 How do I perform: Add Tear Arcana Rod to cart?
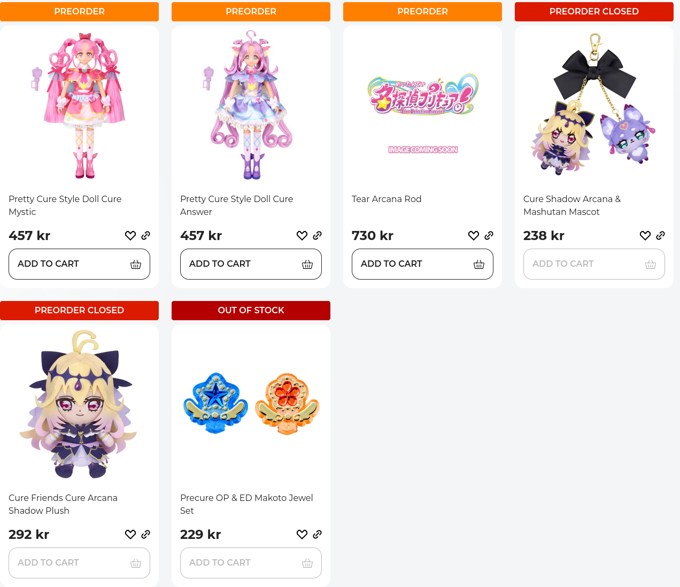(x=422, y=264)
